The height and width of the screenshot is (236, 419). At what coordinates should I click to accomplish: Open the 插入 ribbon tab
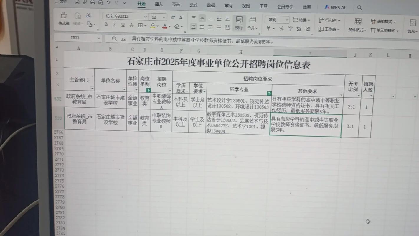click(x=158, y=5)
